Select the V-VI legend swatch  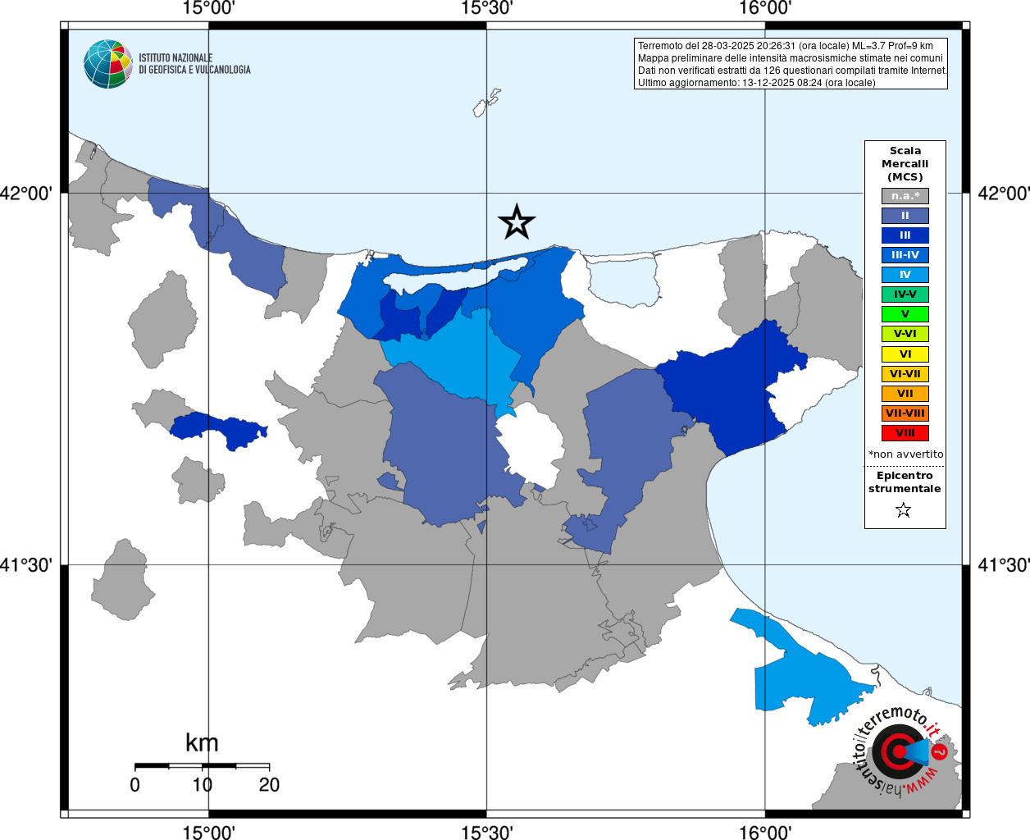pos(905,334)
